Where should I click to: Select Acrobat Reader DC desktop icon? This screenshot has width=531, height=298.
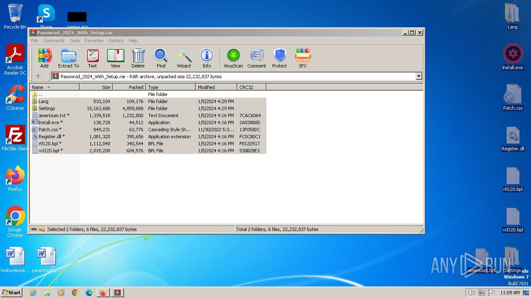(15, 60)
